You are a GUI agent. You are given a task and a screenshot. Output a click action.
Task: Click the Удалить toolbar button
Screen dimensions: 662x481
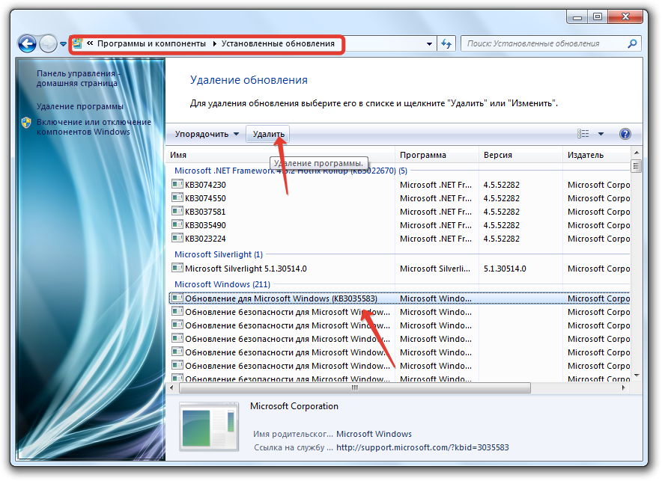tap(268, 134)
